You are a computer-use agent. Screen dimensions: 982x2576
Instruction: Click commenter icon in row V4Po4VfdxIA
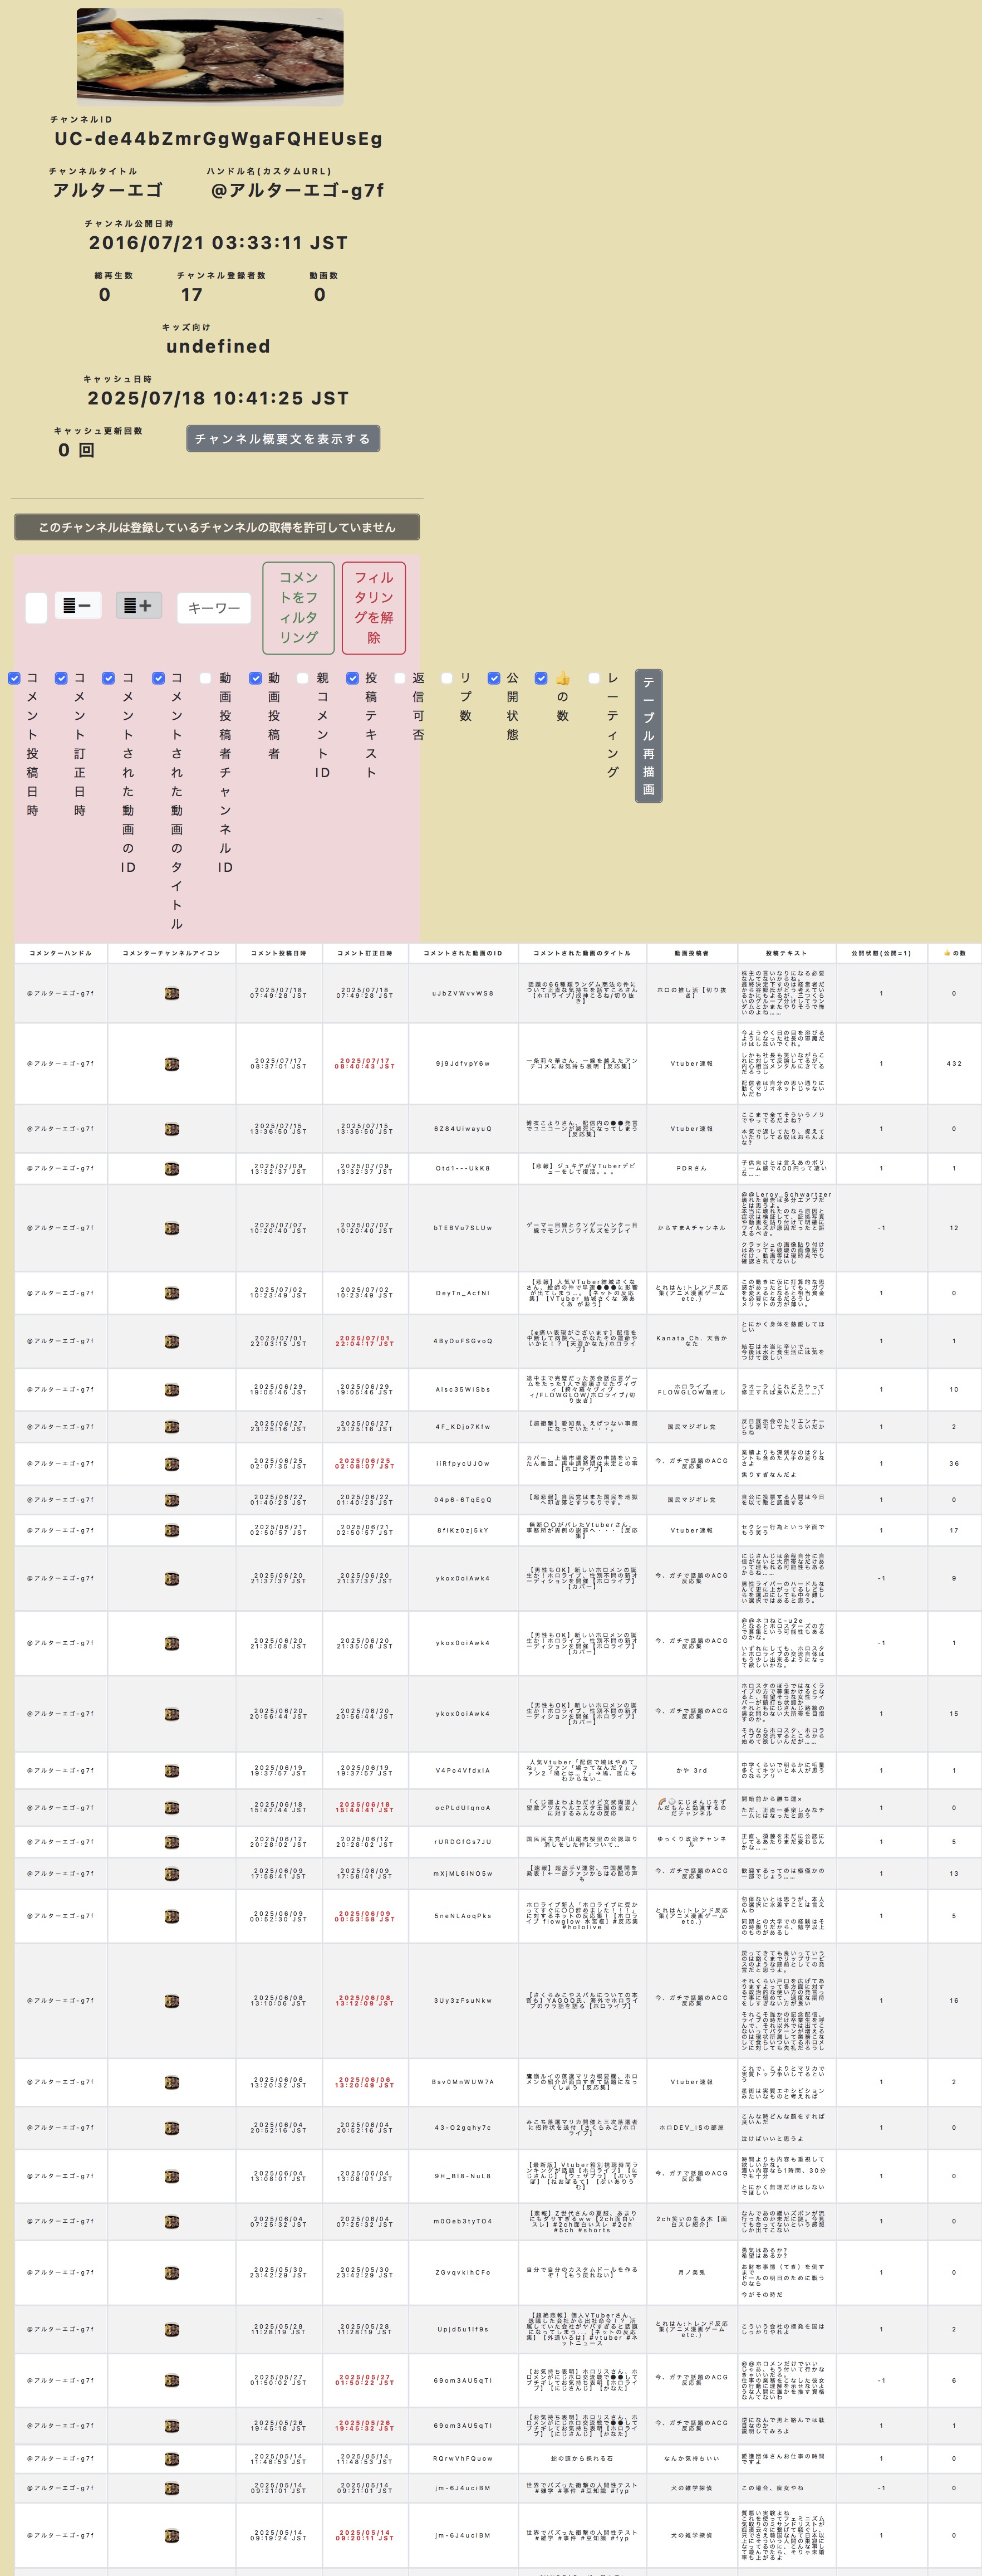tap(172, 1771)
